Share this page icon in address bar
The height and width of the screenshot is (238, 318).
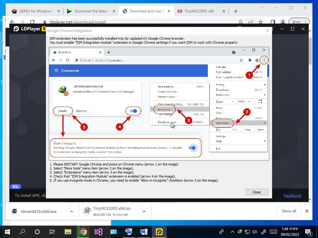251,22
